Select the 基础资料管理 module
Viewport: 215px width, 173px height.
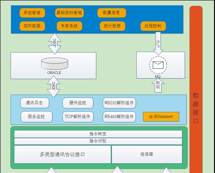coord(69,13)
